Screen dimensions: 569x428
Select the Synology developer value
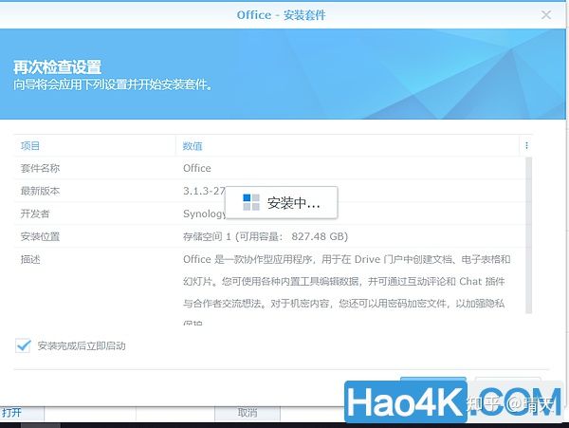[x=204, y=214]
